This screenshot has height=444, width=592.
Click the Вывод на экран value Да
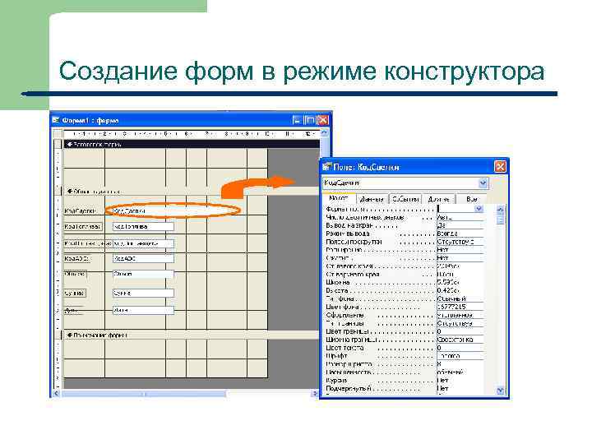coord(460,225)
